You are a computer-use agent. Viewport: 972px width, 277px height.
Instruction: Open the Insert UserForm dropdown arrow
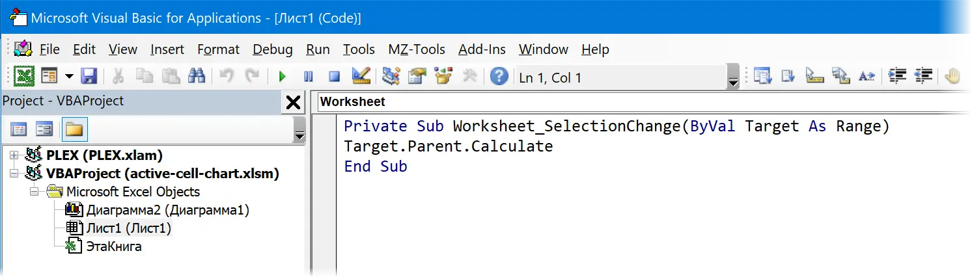coord(69,77)
